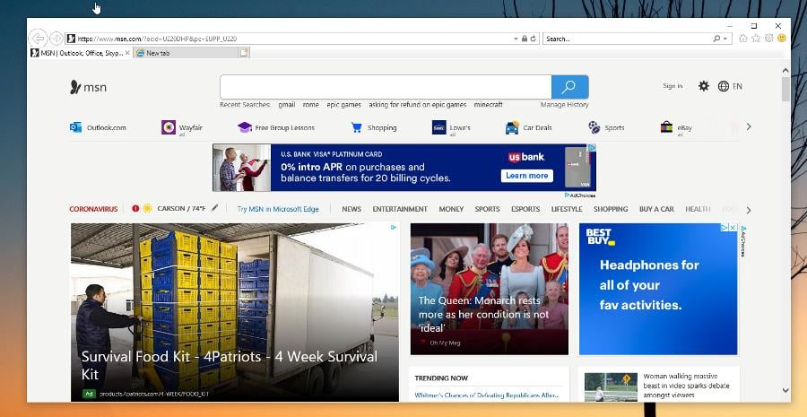The image size is (807, 417).
Task: Open the ESPORTS category
Action: point(525,209)
